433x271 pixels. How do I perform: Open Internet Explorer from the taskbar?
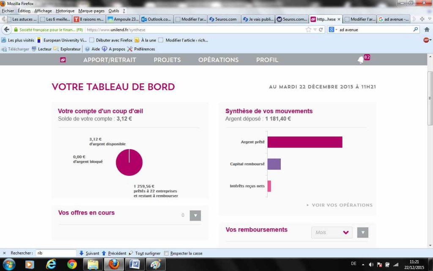point(51,264)
